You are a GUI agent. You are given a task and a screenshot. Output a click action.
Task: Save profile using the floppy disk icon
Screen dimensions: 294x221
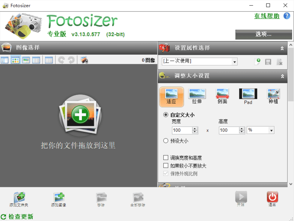(268, 62)
